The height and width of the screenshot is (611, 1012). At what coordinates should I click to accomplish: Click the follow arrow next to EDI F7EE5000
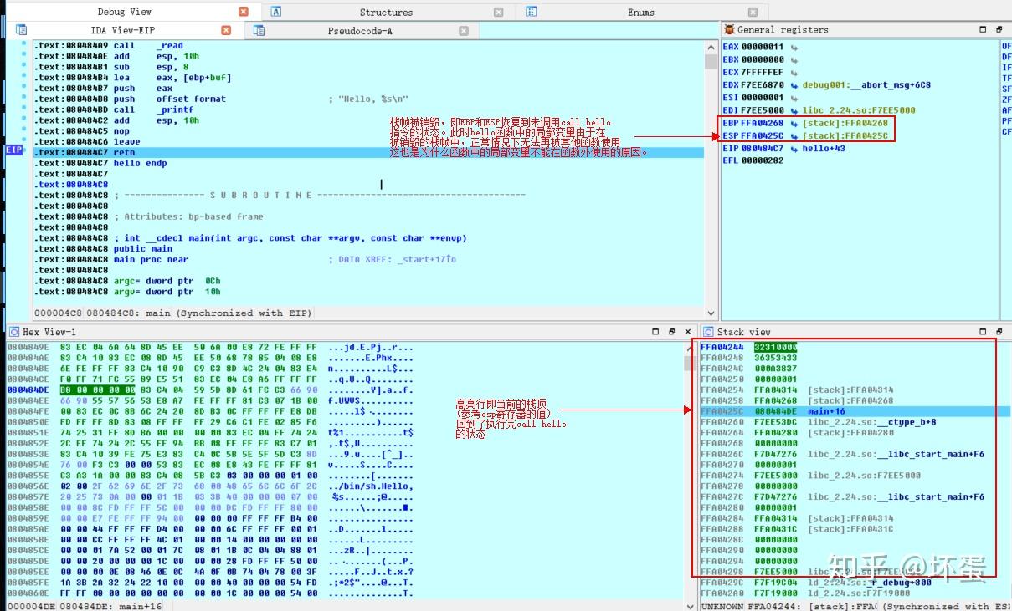[x=795, y=109]
